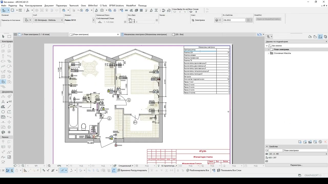
Task: Select the Line tool in toolbox
Action: point(9,107)
